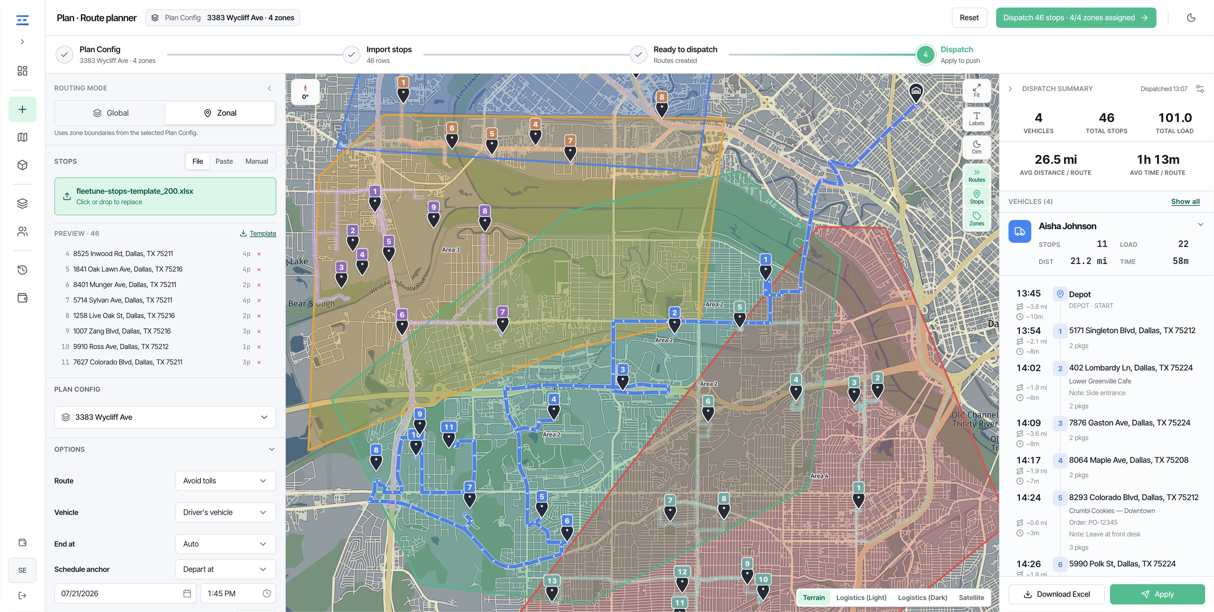Open the map icon in sidebar

[x=22, y=137]
